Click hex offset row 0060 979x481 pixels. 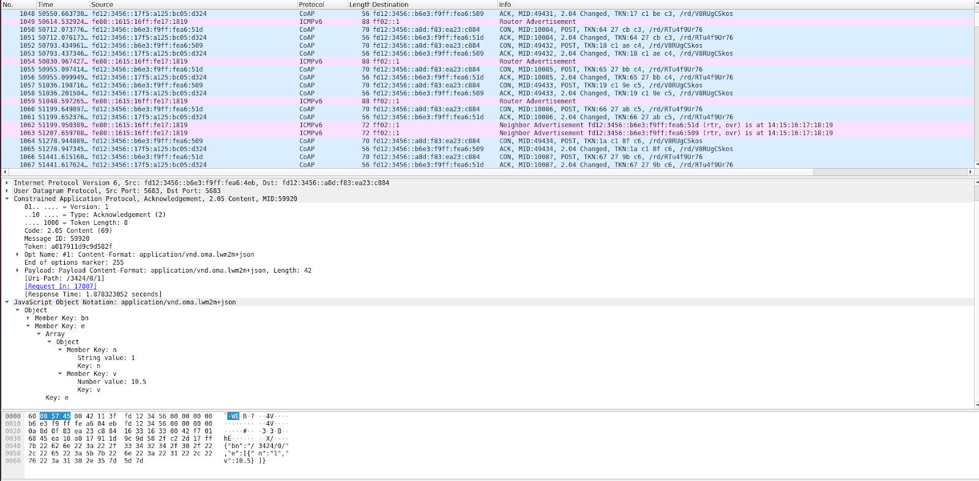coord(13,460)
